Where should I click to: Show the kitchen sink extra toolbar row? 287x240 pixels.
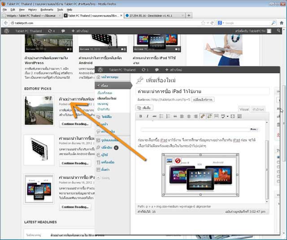pos(239,116)
